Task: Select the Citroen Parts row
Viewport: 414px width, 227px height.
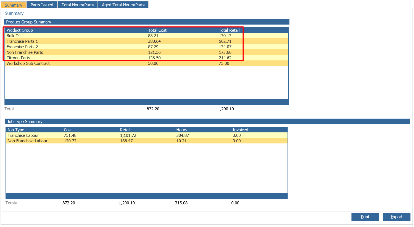Action: click(x=147, y=58)
